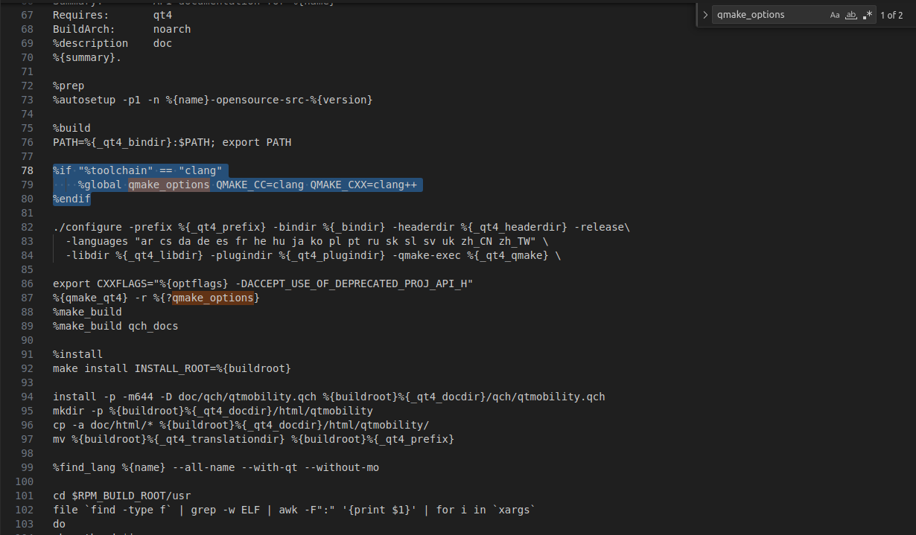Click the '%build' section line
The height and width of the screenshot is (535, 916).
[x=71, y=128]
